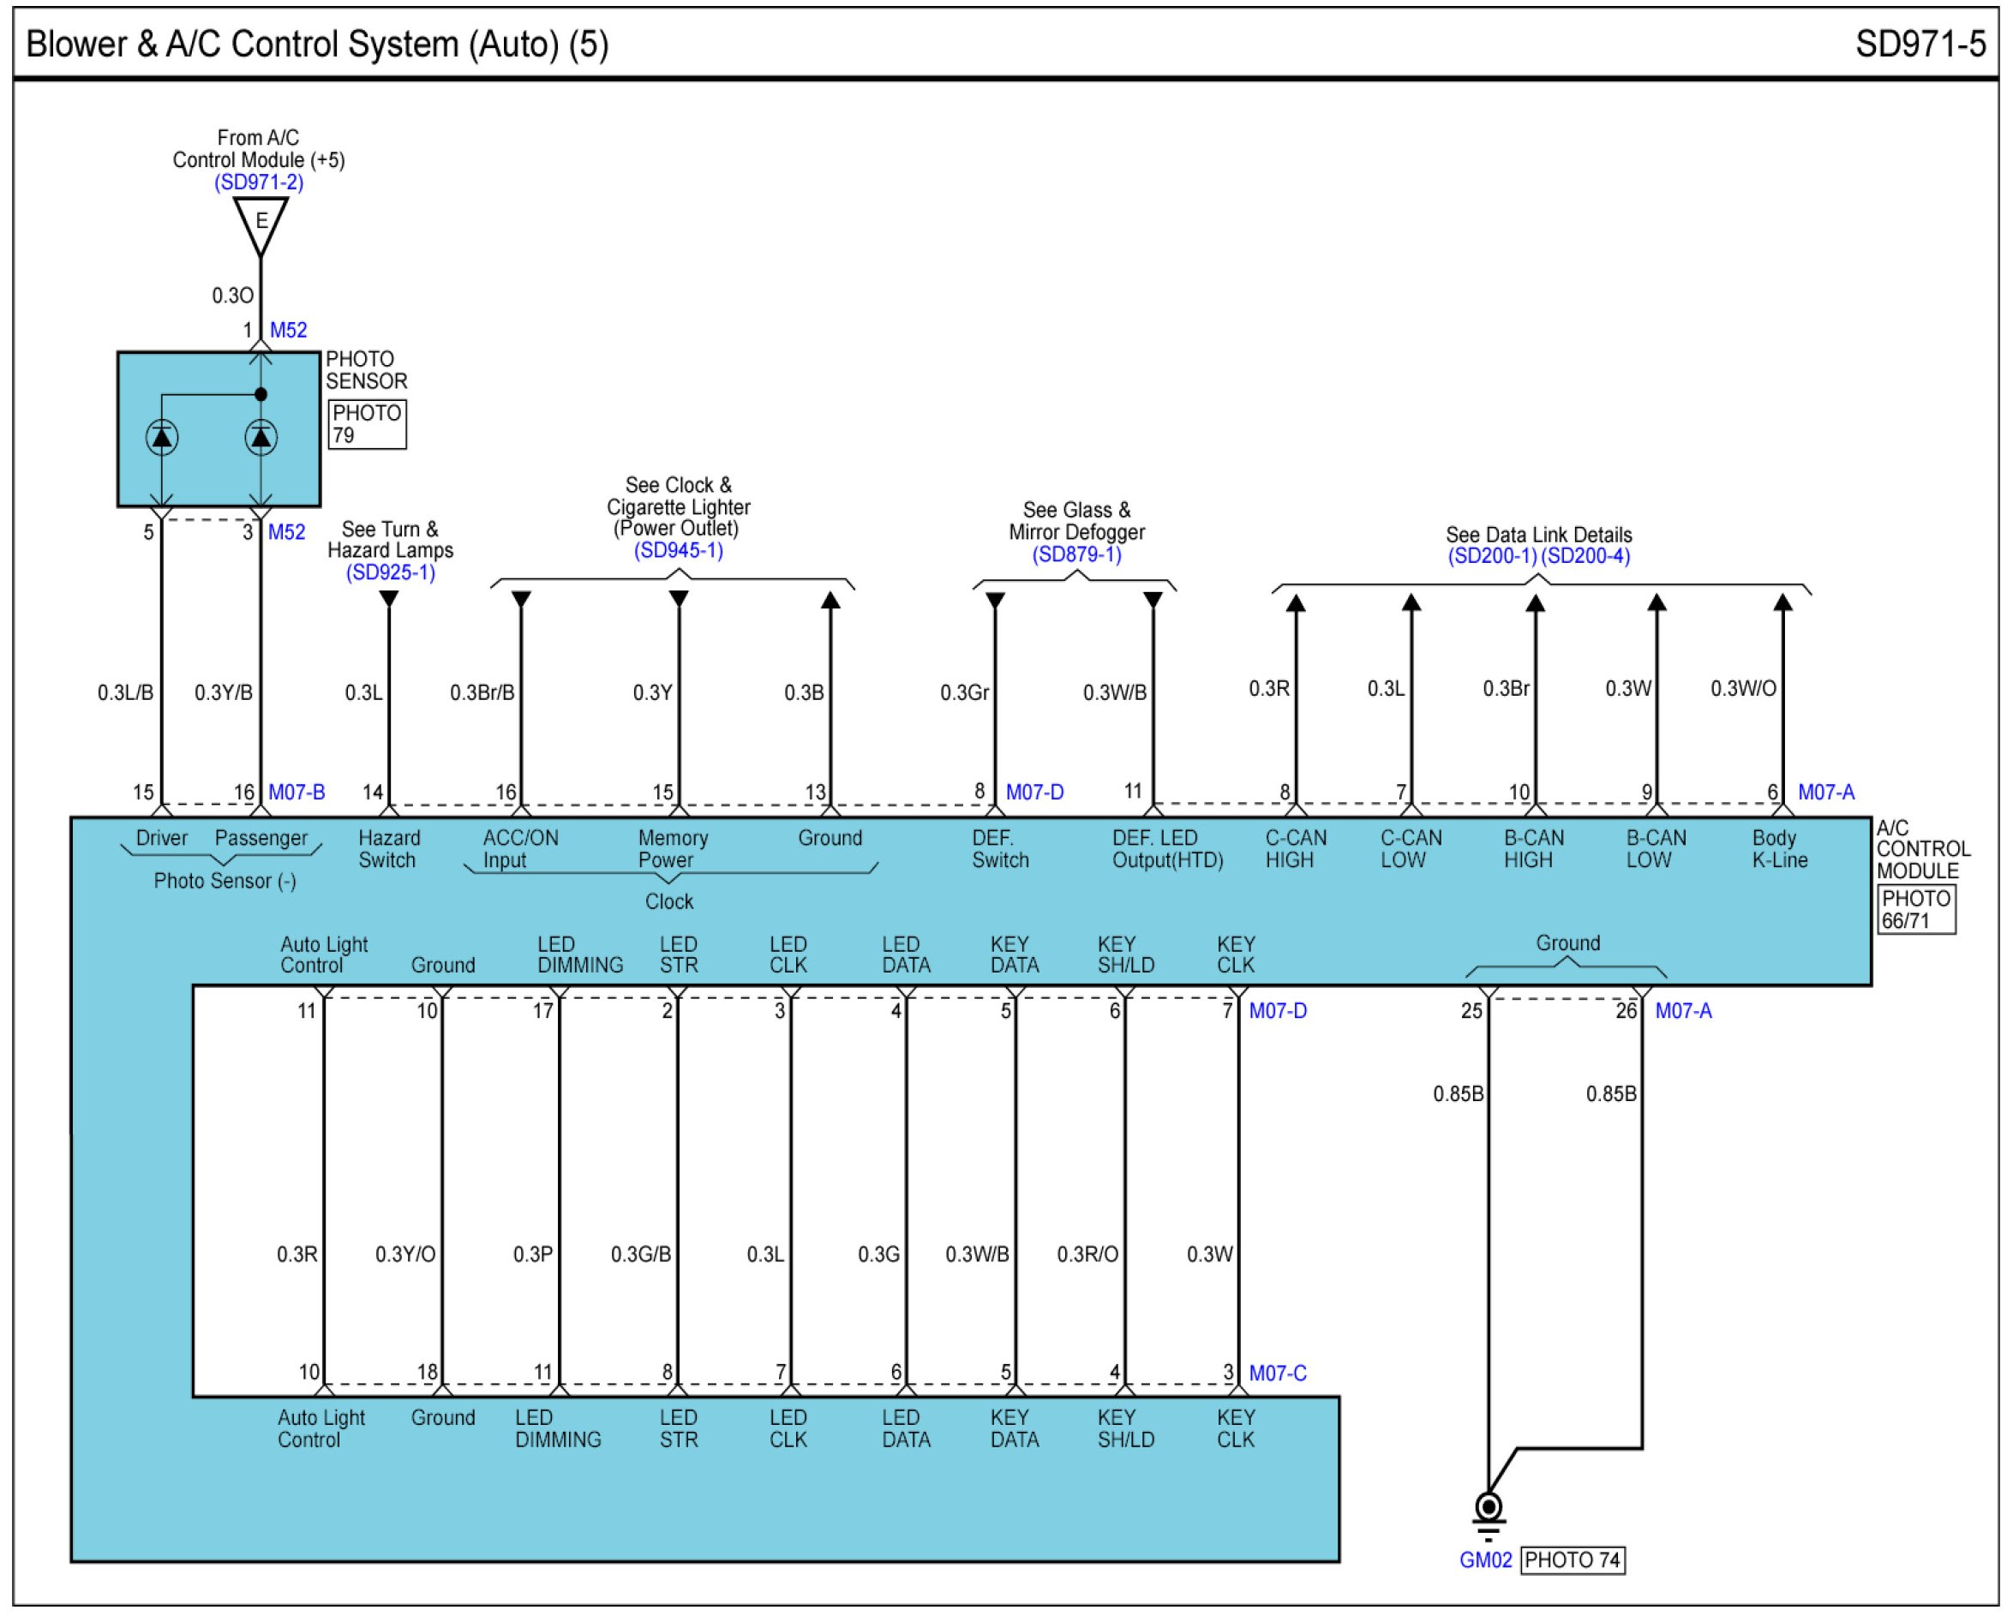Click the SD971-2 reference link
Screen dimensions: 2007x1616
pos(259,183)
